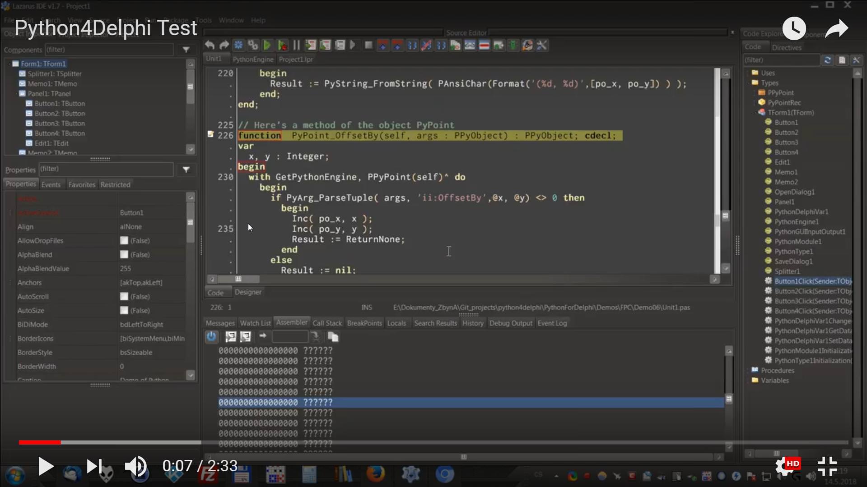Toggle the AllowDropFiles checkbox
The height and width of the screenshot is (487, 867).
point(124,241)
